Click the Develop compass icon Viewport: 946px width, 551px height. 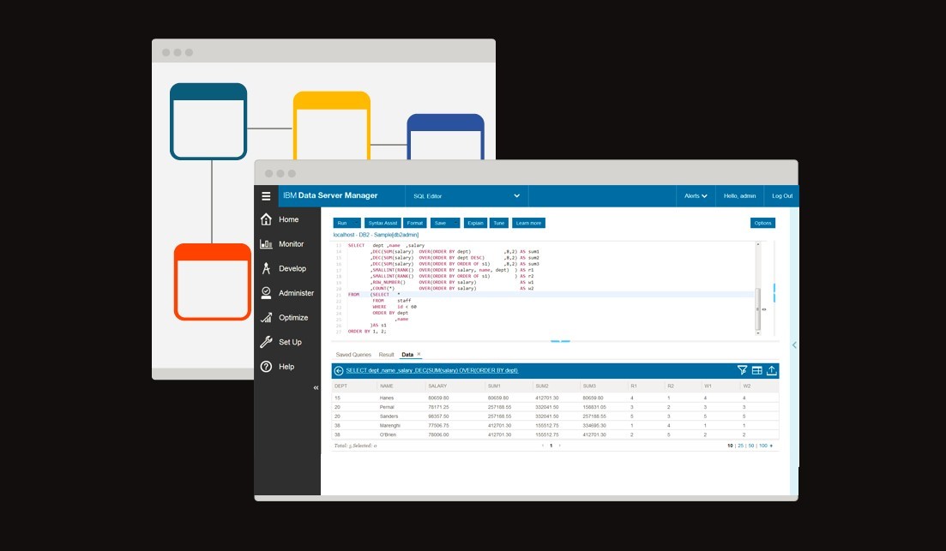(266, 268)
